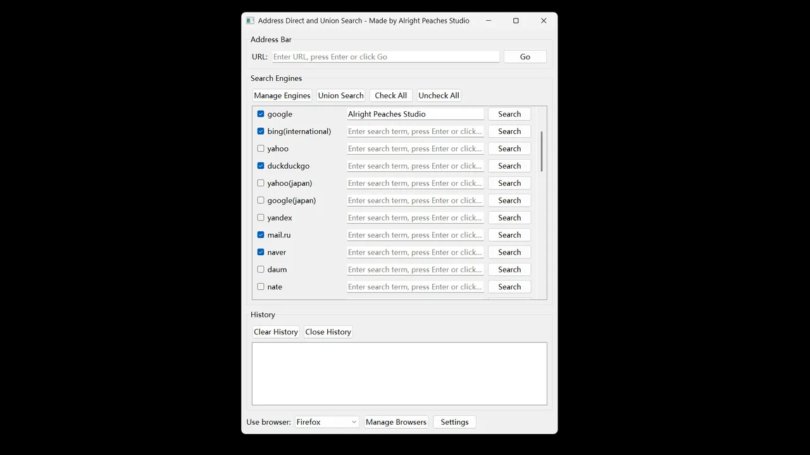
Task: Enable the google(japan) checkbox
Action: click(x=261, y=200)
